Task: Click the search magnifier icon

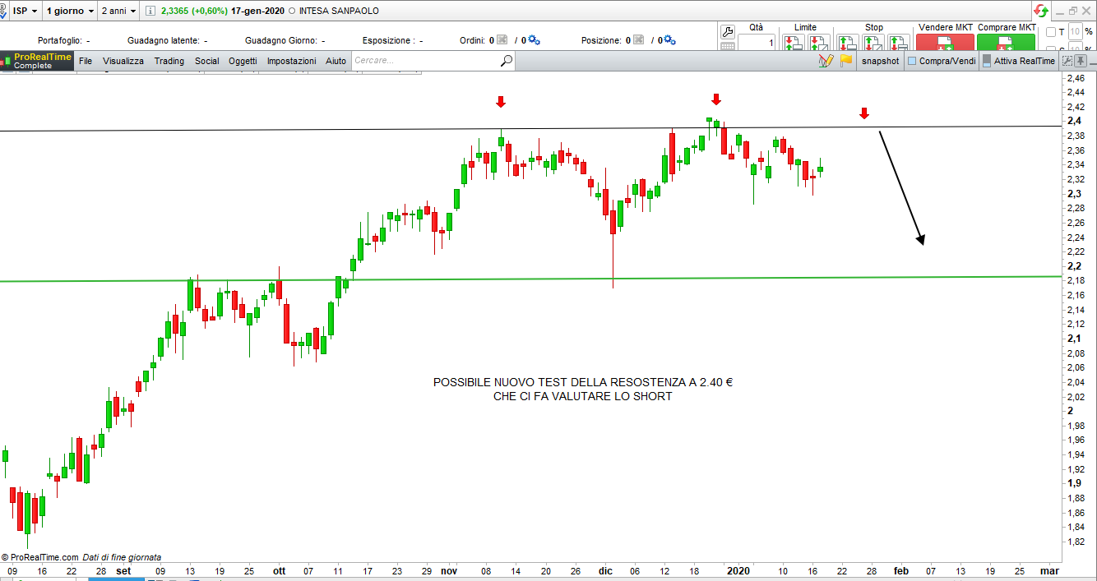Action: tap(507, 61)
